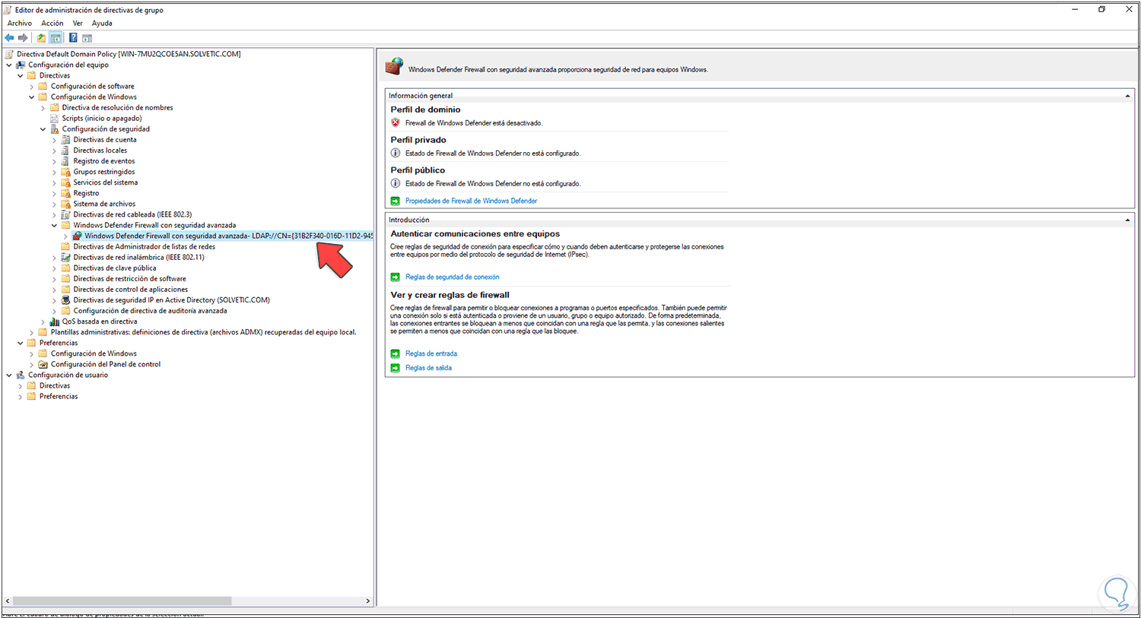Open the Ver menu
Screen dimensions: 1141x618
point(78,23)
